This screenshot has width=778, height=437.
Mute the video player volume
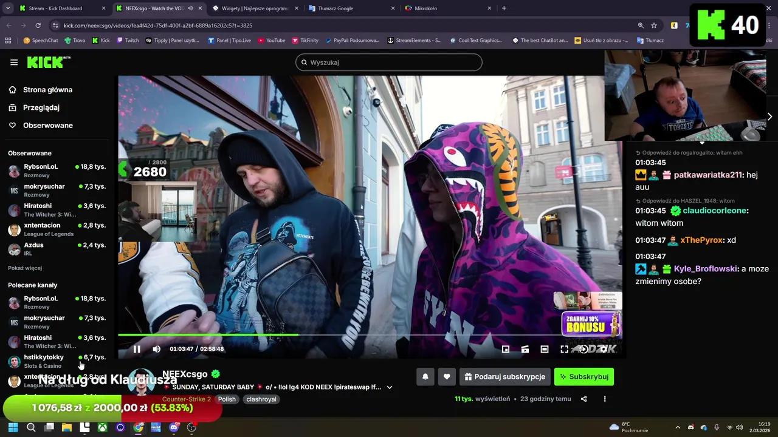tap(156, 349)
